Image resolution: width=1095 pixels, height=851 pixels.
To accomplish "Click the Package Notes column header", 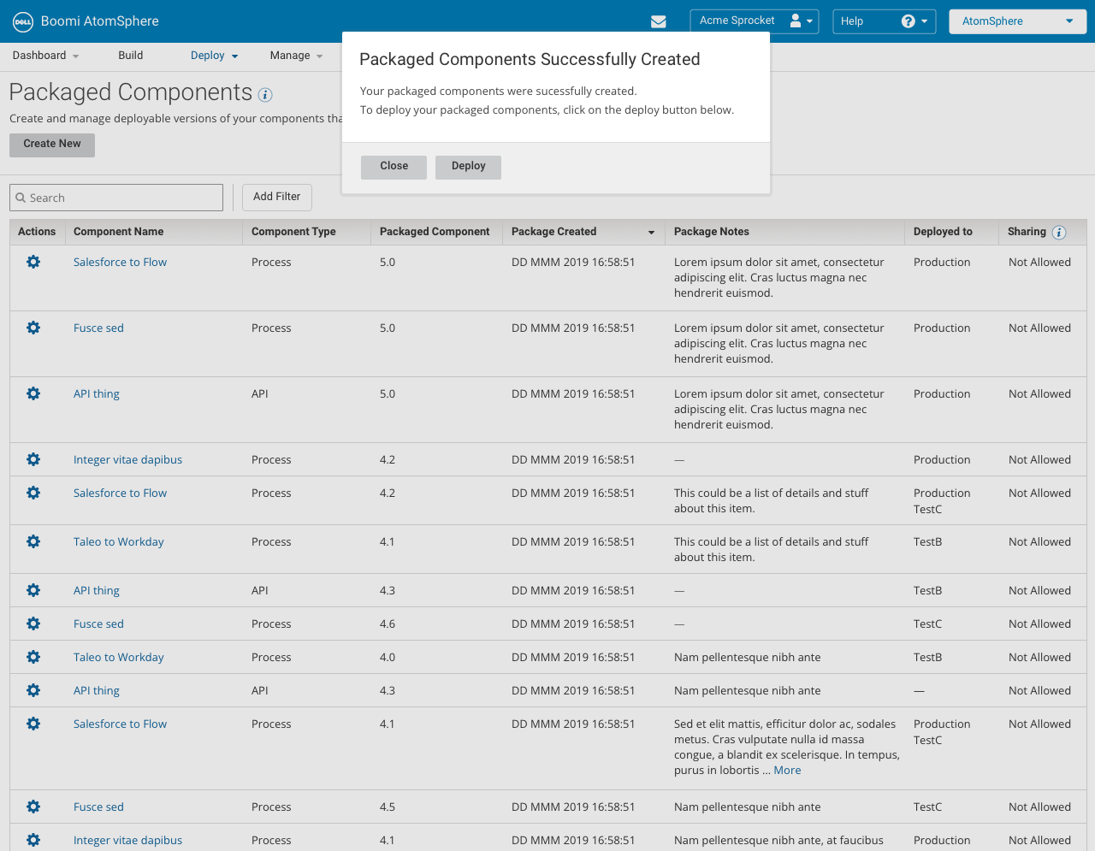I will [x=712, y=232].
